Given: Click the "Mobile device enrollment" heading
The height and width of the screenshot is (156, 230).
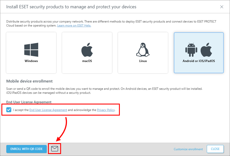Looking at the screenshot, I should (30, 81).
